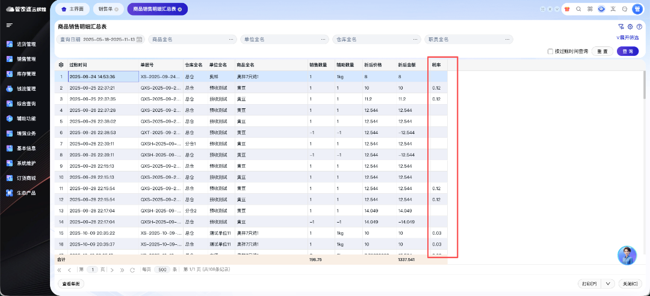Image resolution: width=650 pixels, height=296 pixels.
Task: Open the dropdown arrow next to 打印(P)
Action: coord(608,283)
